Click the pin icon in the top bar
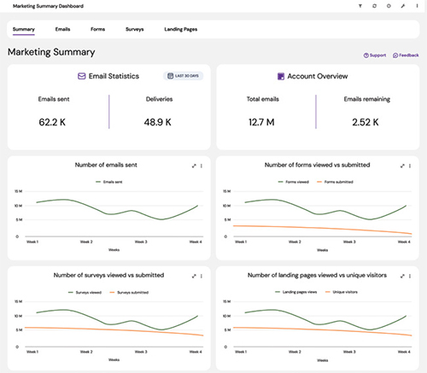 403,6
